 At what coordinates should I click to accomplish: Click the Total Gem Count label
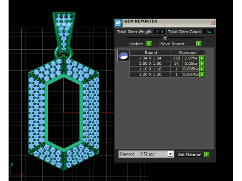tap(185, 32)
